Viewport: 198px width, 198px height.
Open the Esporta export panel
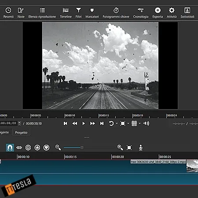click(158, 13)
